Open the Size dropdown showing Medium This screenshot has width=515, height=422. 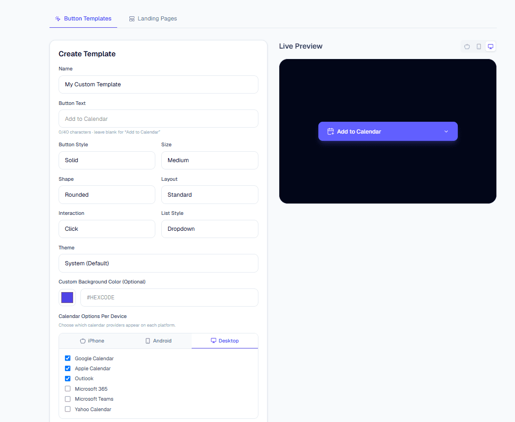point(209,160)
